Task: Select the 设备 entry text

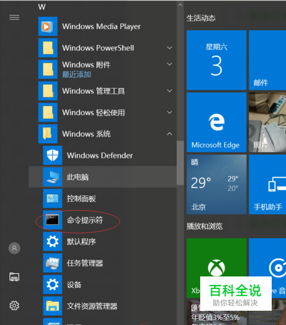Action: [74, 285]
